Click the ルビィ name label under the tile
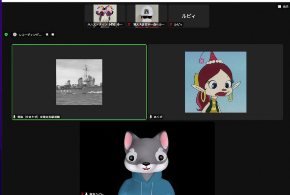 click(178, 24)
